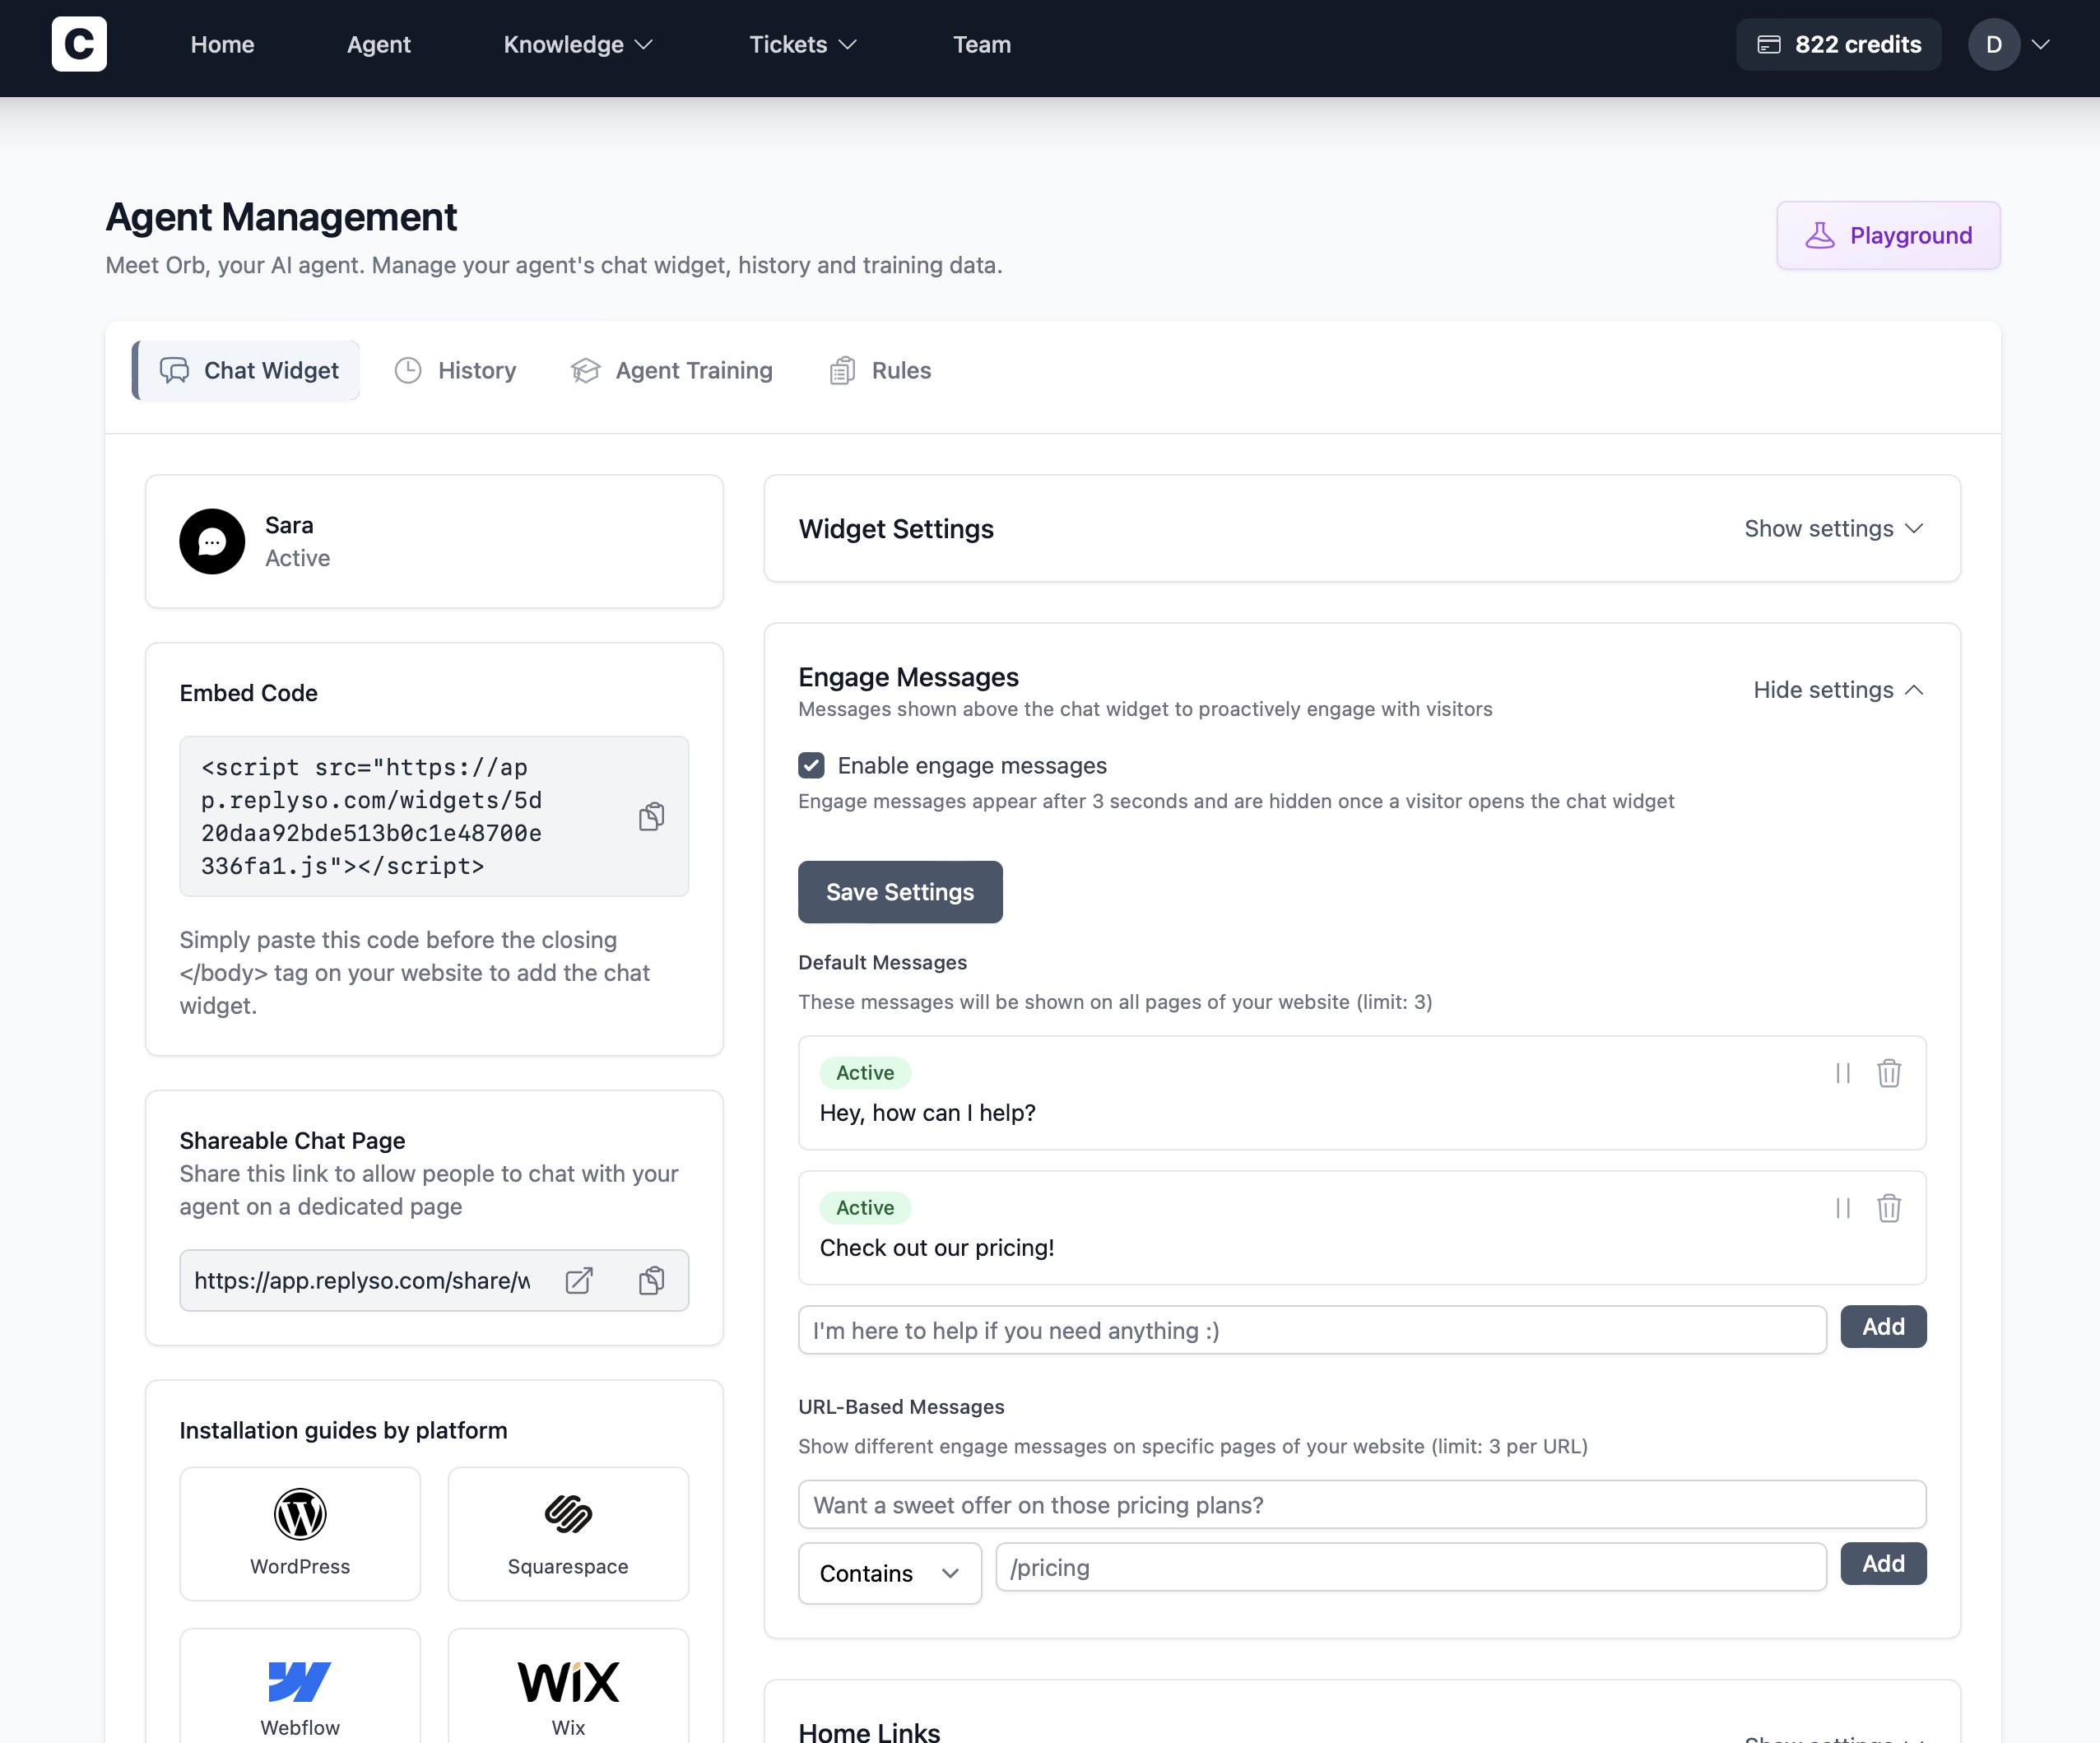Focus the default message input field

pos(1312,1330)
